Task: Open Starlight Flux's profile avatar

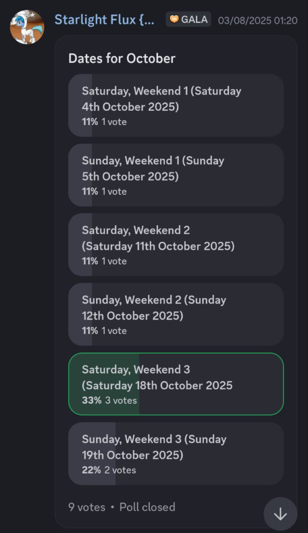Action: coord(27,27)
